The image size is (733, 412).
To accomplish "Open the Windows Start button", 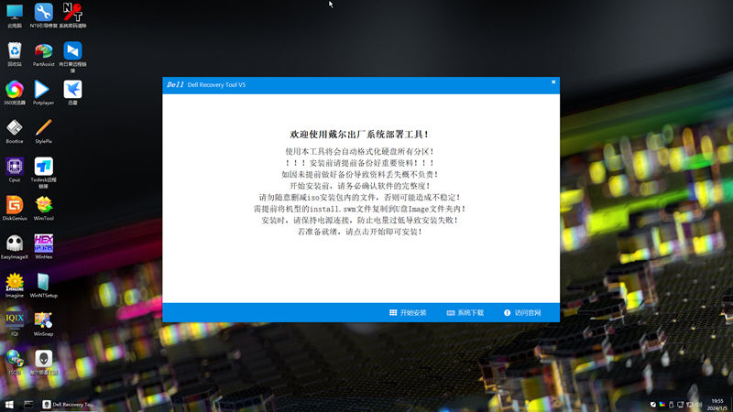I will 9,405.
